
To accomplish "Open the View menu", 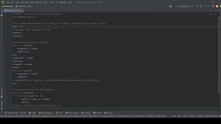I will point(18,2).
